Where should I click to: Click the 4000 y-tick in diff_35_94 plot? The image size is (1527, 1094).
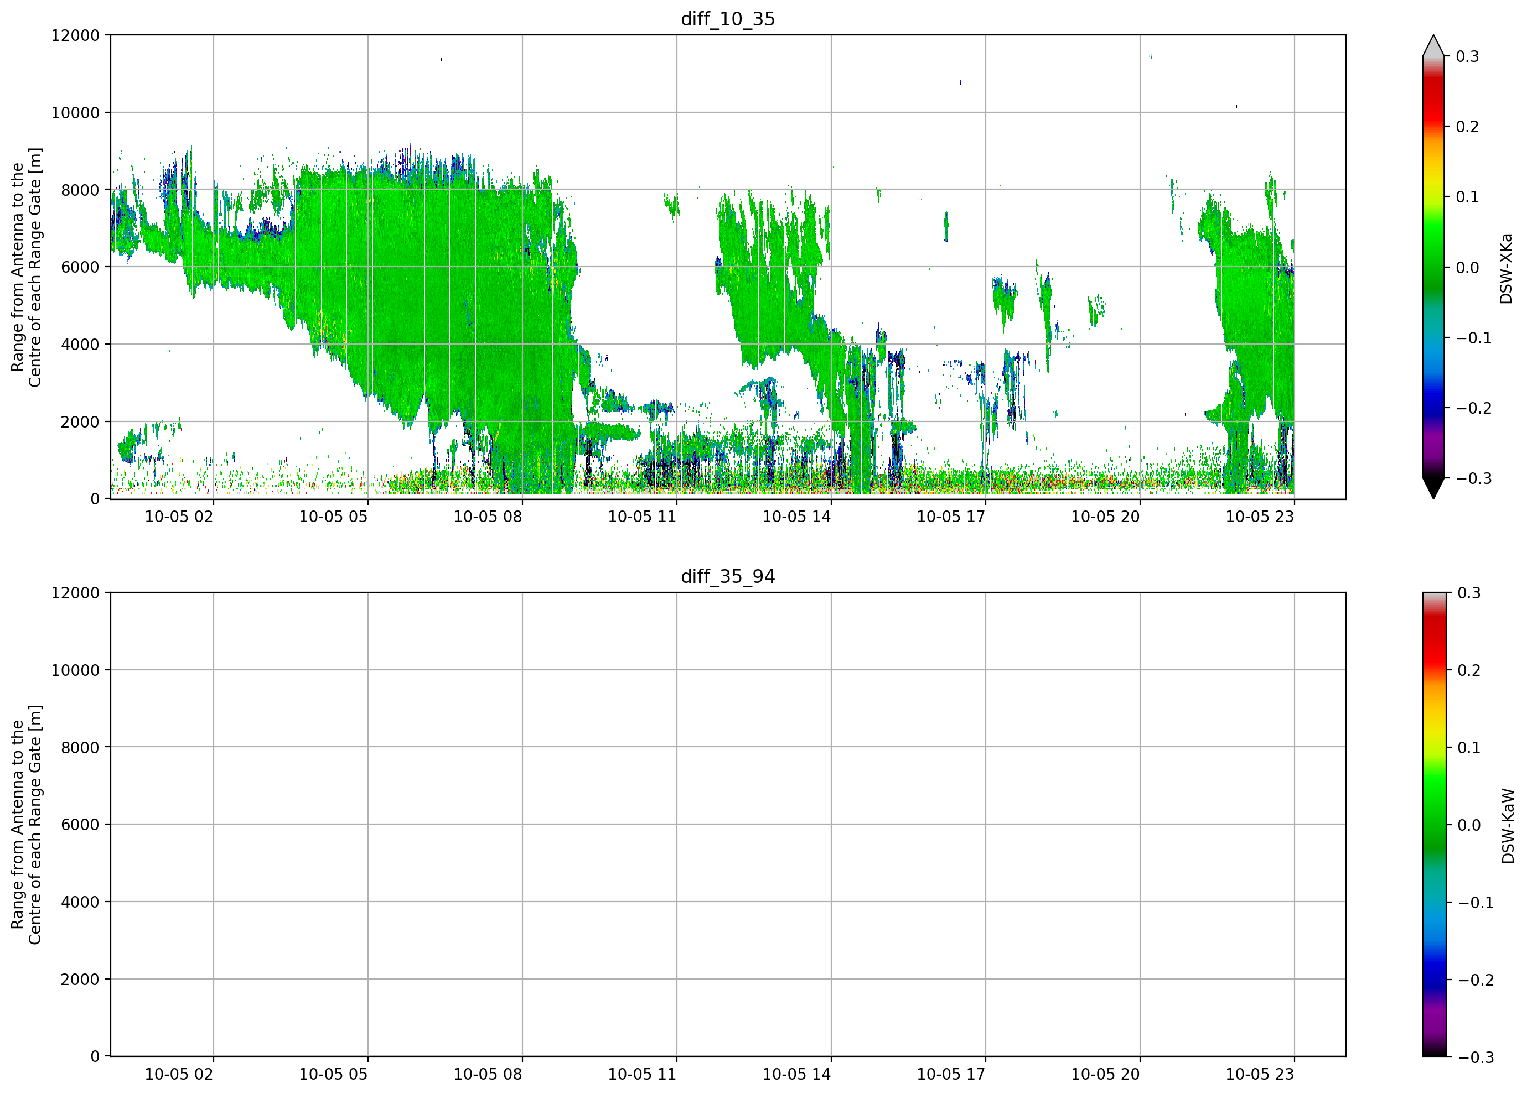(x=80, y=902)
